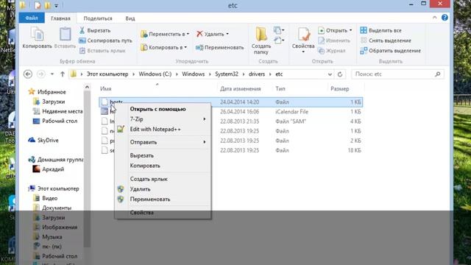Open the 7-Zip submenu
This screenshot has height=265, width=471.
click(x=163, y=119)
